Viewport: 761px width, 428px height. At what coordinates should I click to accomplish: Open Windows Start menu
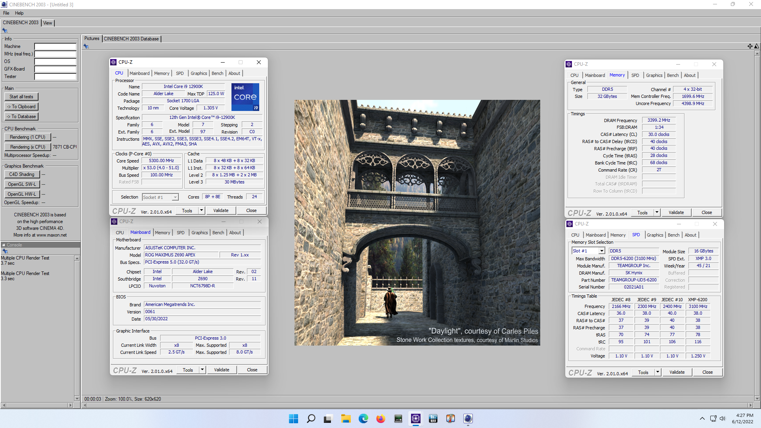293,418
